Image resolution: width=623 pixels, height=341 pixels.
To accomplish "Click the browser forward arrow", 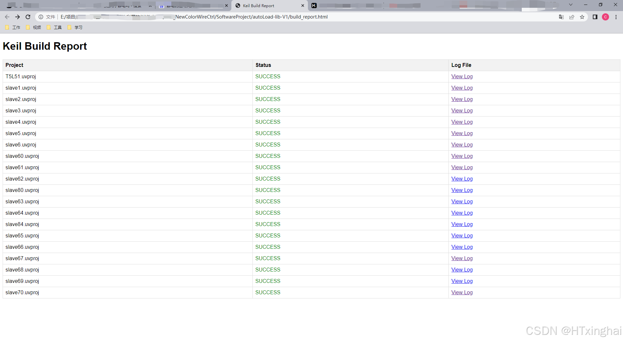I will coord(18,17).
